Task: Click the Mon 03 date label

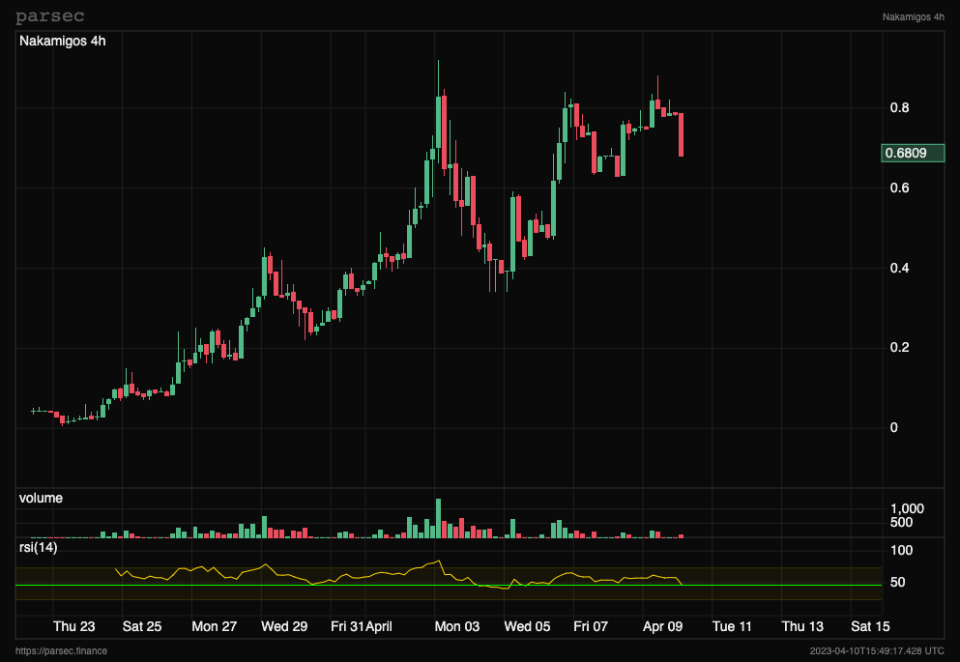Action: click(x=456, y=626)
